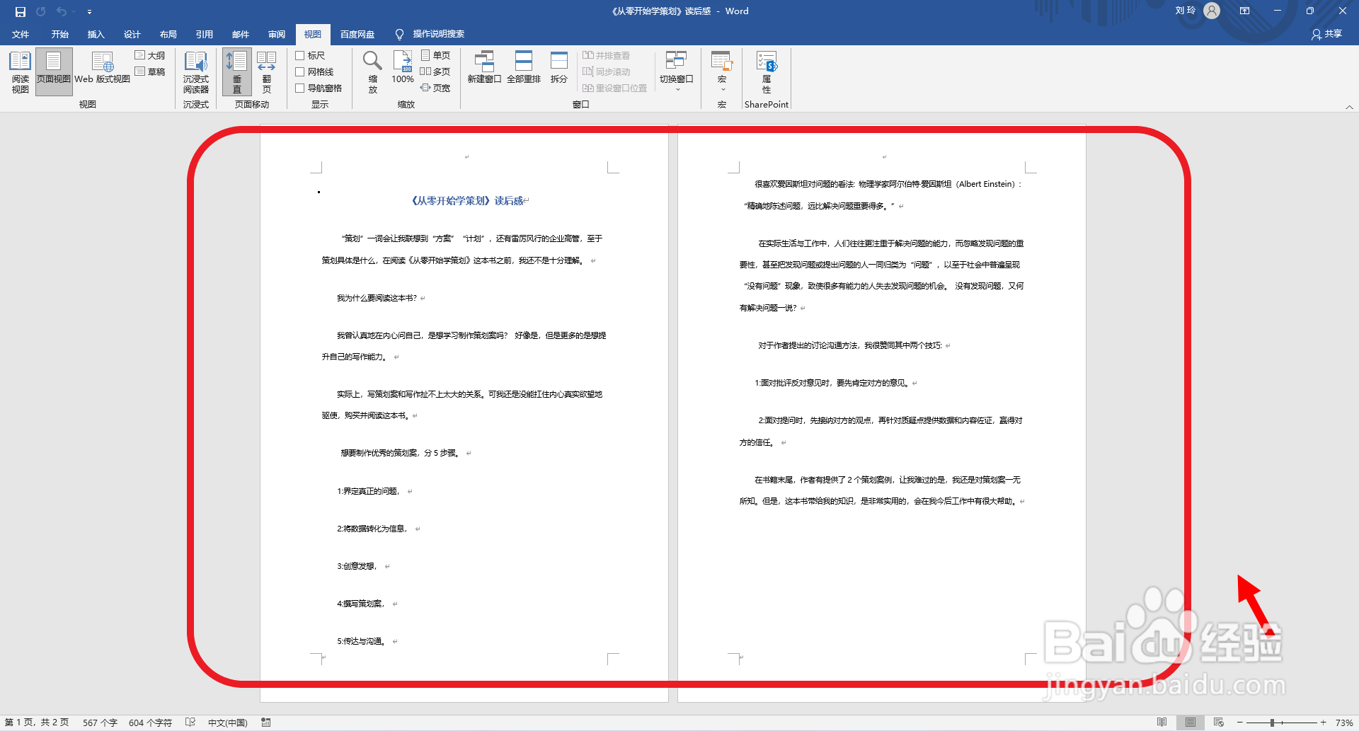Switch to Print Layout from status bar
Screen dimensions: 1359x731
click(x=1191, y=723)
